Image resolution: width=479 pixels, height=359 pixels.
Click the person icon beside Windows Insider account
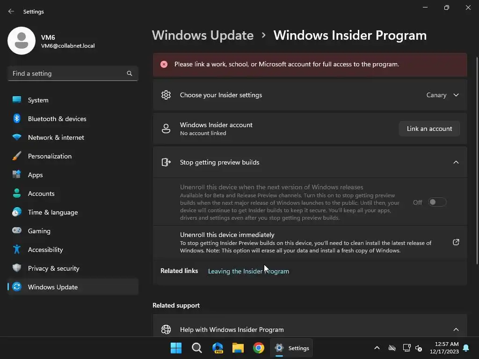click(x=166, y=129)
